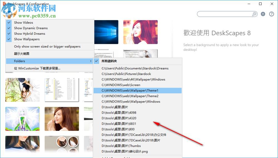Choose TDCaseLib\2018\办公文件 folder
The width and height of the screenshot is (278, 158).
[x=138, y=135]
